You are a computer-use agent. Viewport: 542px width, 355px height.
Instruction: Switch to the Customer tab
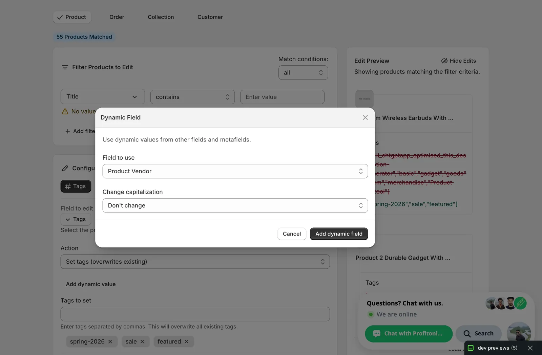point(210,17)
